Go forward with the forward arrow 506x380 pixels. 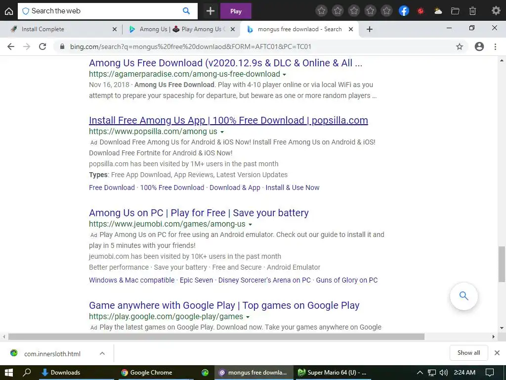coord(27,47)
